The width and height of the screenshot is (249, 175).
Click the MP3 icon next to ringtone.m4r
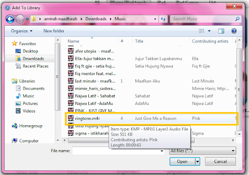click(x=71, y=118)
